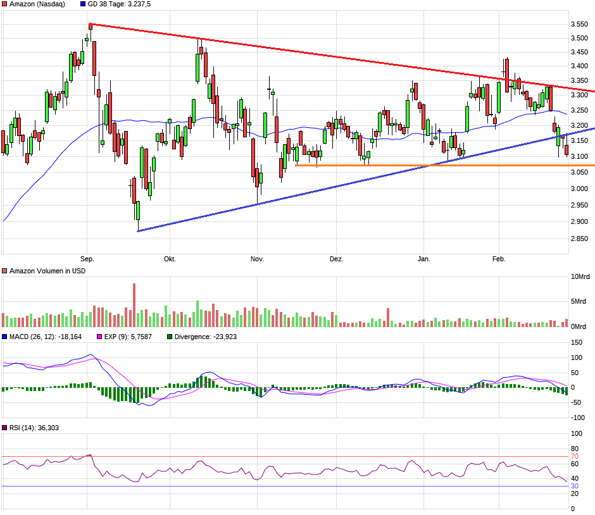Click the MACD axis value 150

577,342
